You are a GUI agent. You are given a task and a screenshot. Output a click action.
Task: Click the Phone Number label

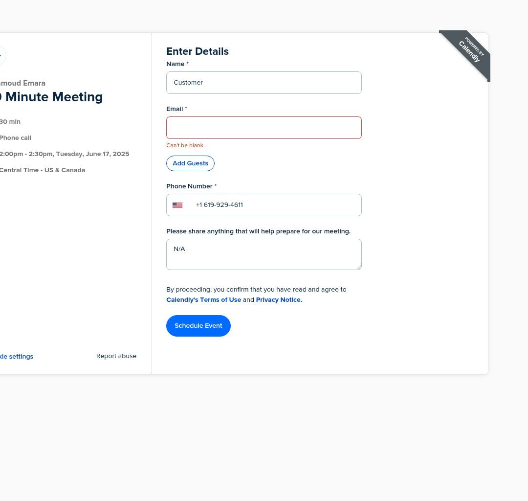click(189, 186)
